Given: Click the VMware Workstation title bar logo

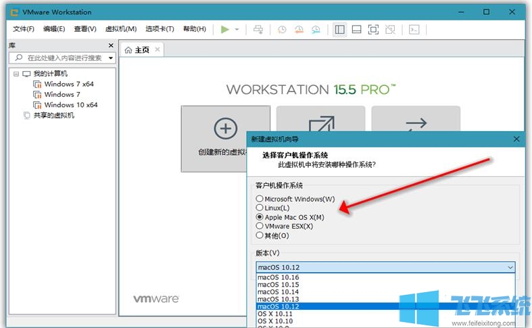Looking at the screenshot, I should click(x=15, y=13).
